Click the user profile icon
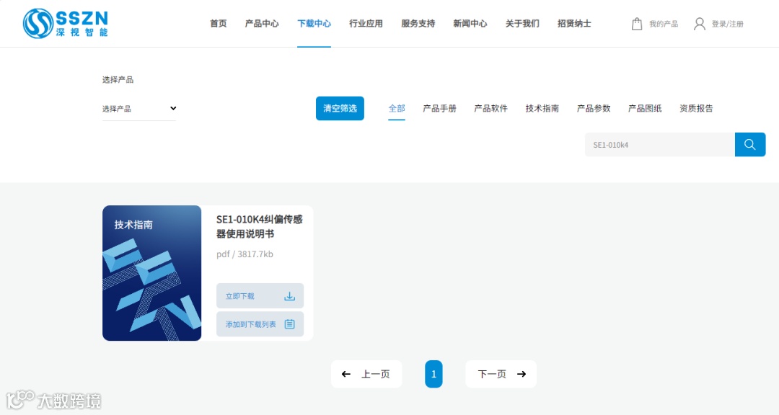779x415 pixels. pos(700,24)
